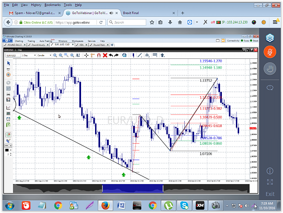Image resolution: width=283 pixels, height=213 pixels.
Task: Open the Workspaces menu
Action: [77, 41]
